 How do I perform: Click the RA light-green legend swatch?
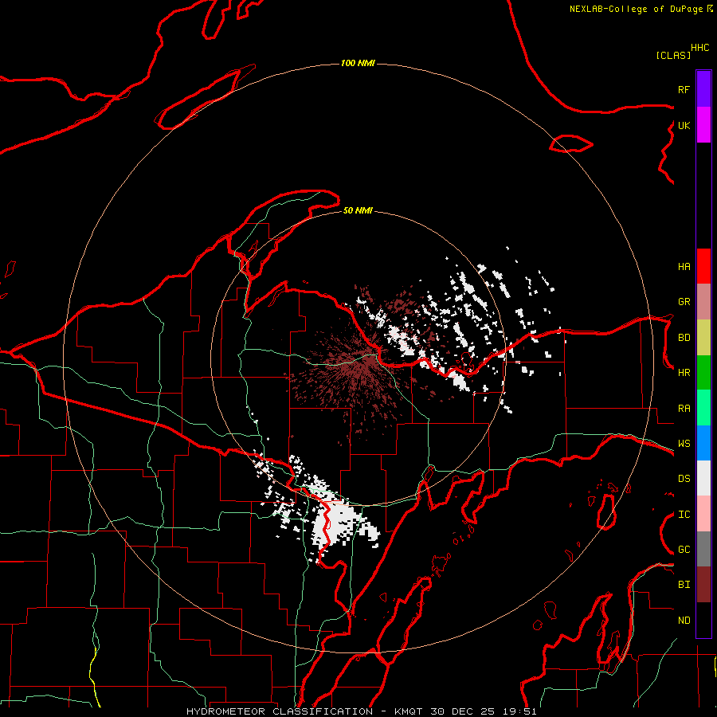click(703, 408)
